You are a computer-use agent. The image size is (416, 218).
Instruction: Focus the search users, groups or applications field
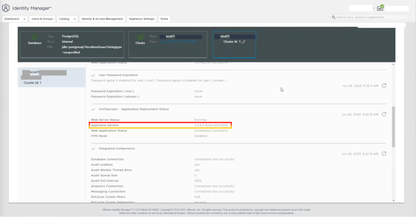370,17
